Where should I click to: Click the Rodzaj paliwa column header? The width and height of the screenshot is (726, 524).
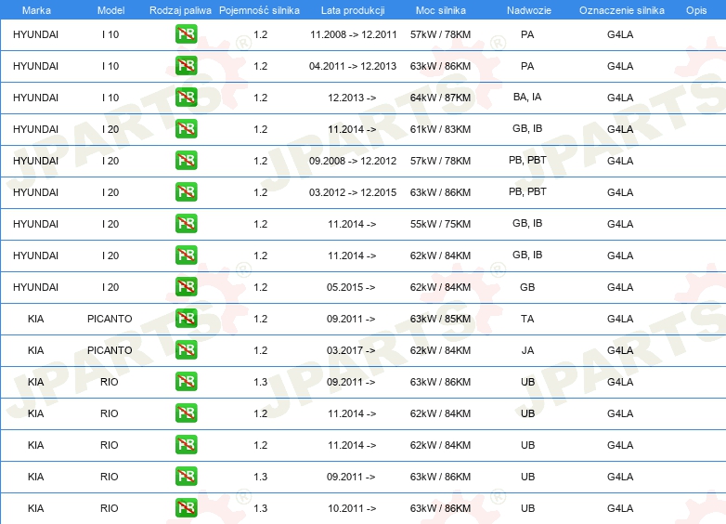point(180,10)
